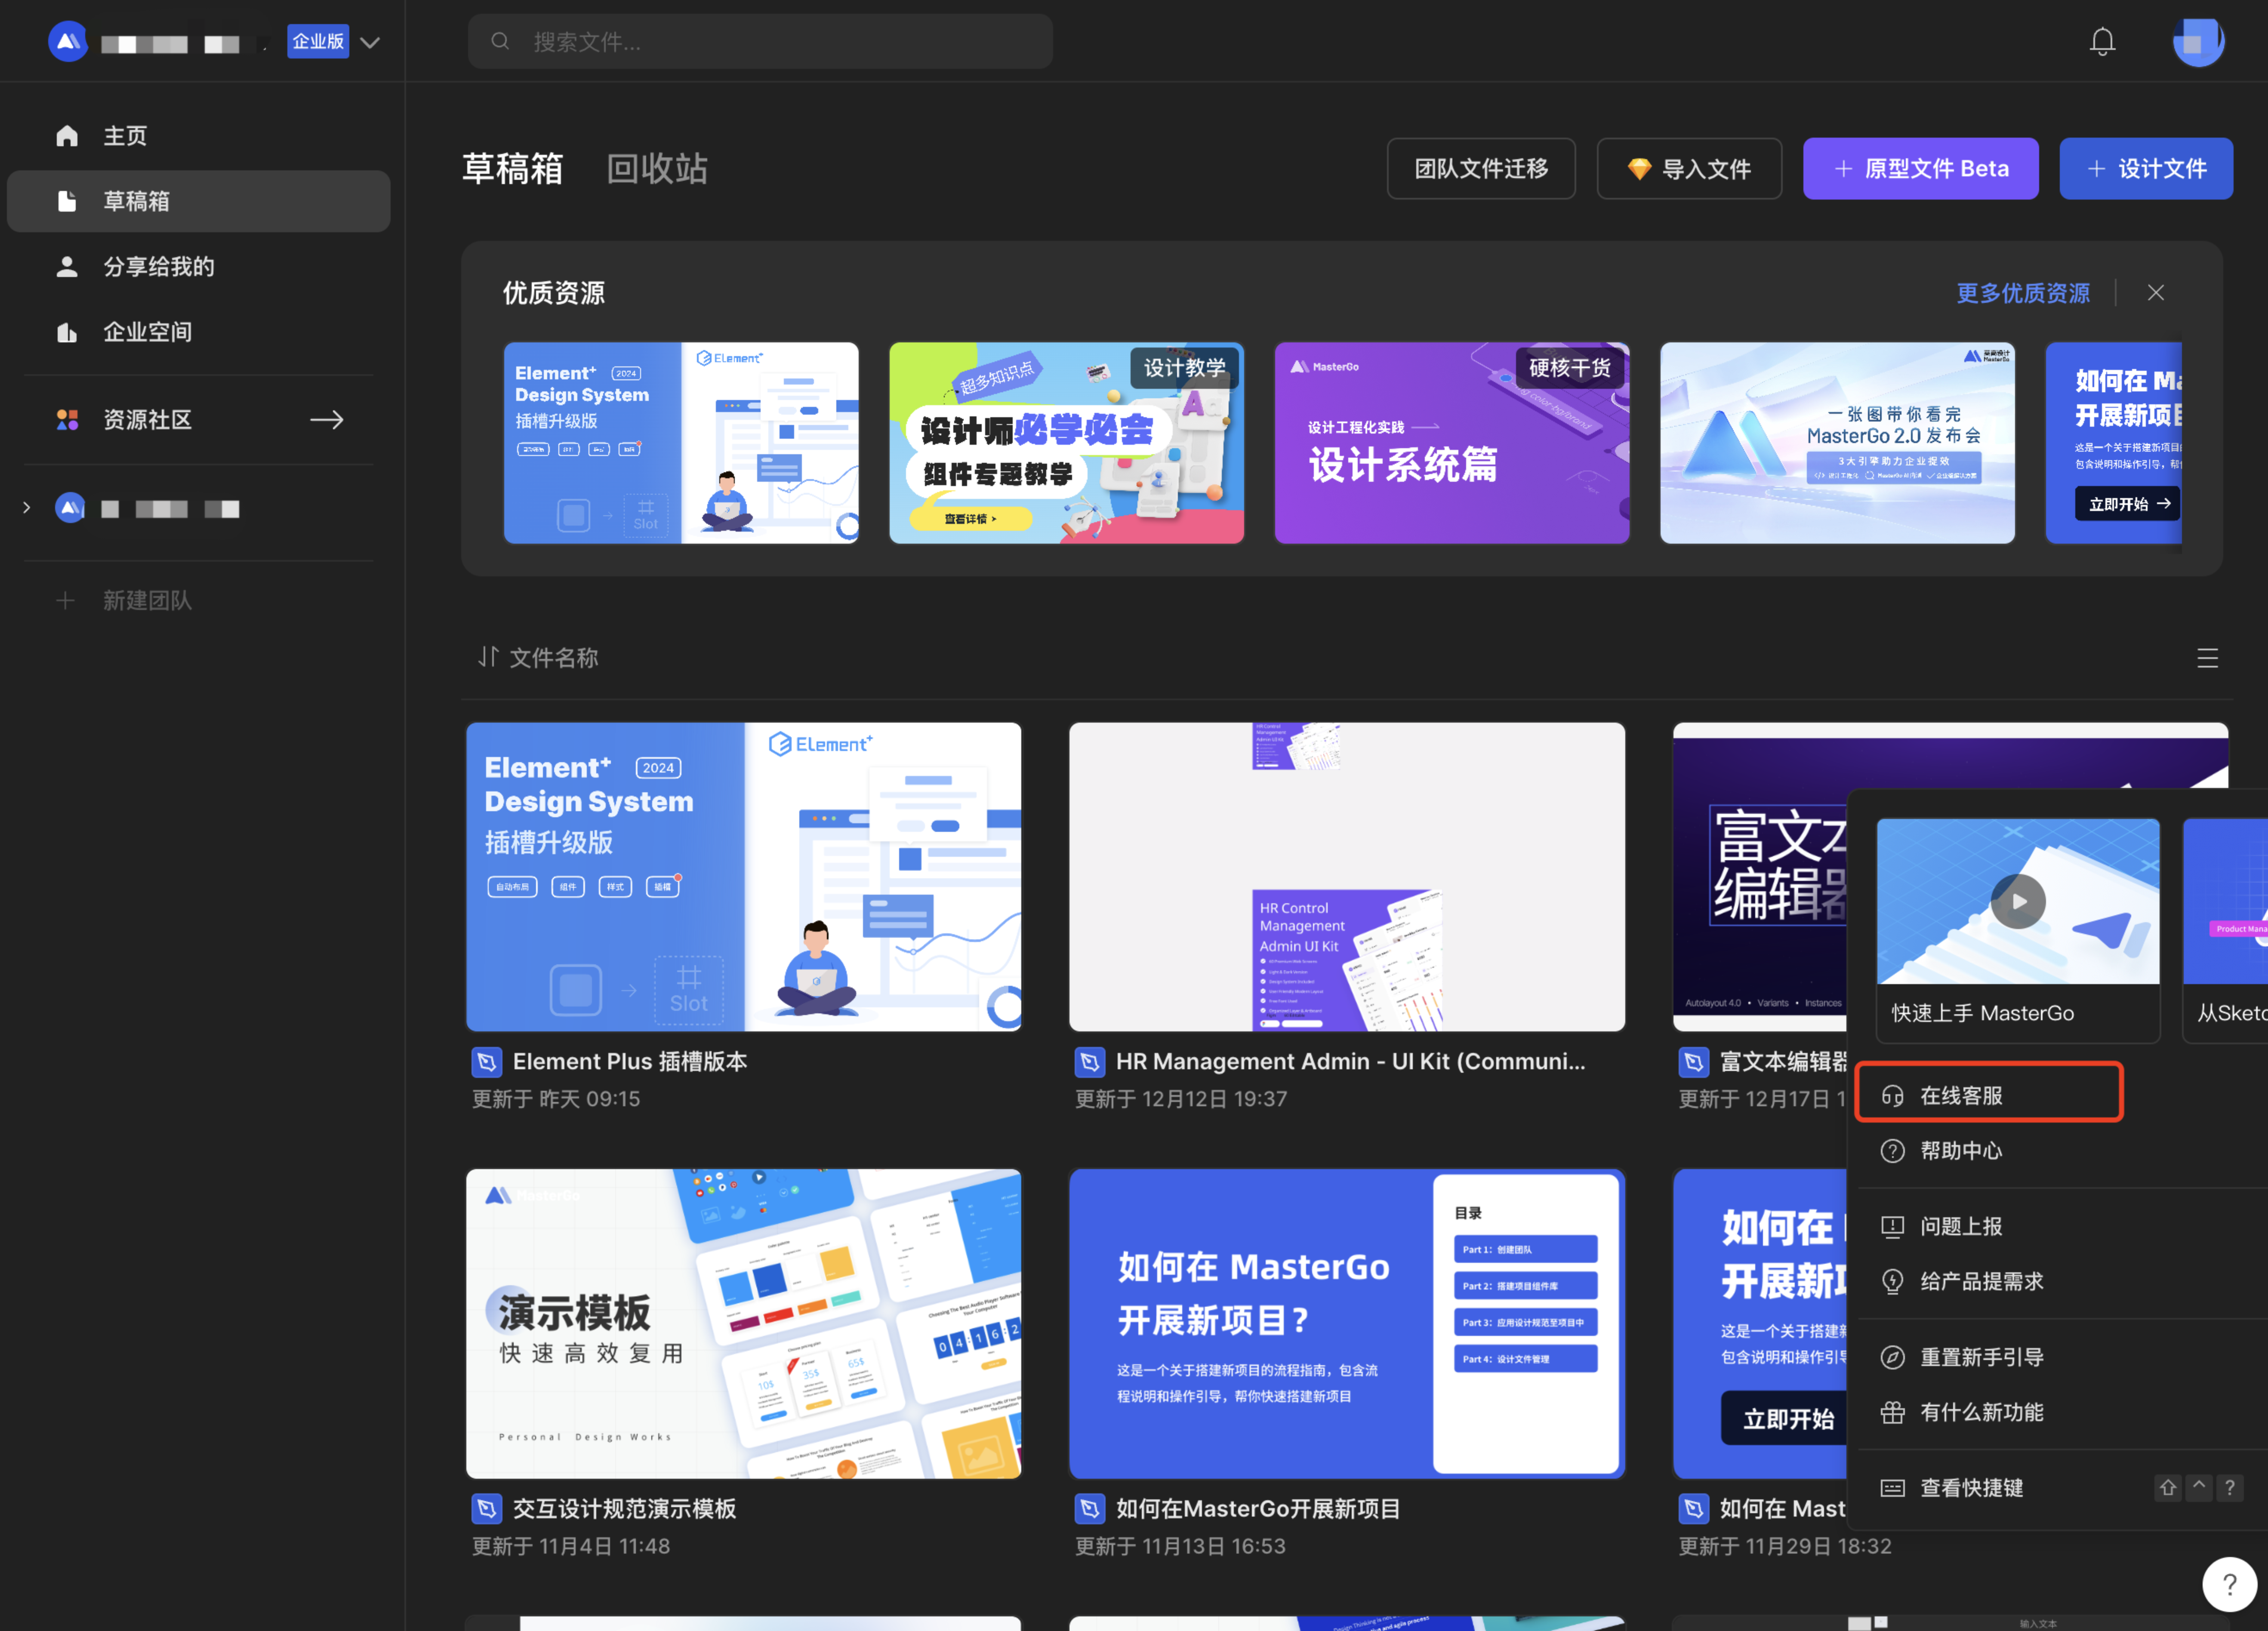The image size is (2268, 1631).
Task: Click the 立即开始 button in the resource banner
Action: click(x=2128, y=504)
